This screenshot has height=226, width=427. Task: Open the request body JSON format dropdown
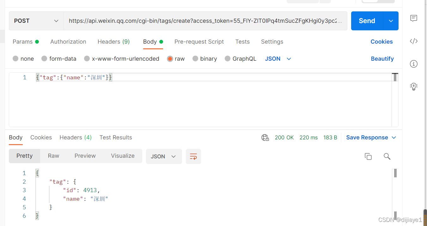[278, 59]
